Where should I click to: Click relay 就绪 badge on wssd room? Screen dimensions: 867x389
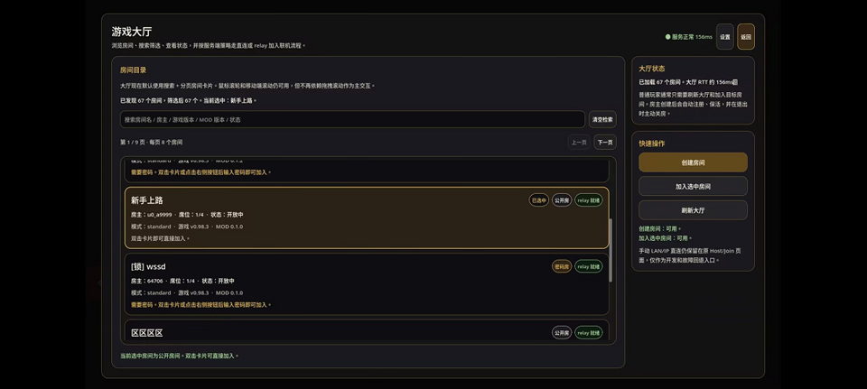click(589, 266)
